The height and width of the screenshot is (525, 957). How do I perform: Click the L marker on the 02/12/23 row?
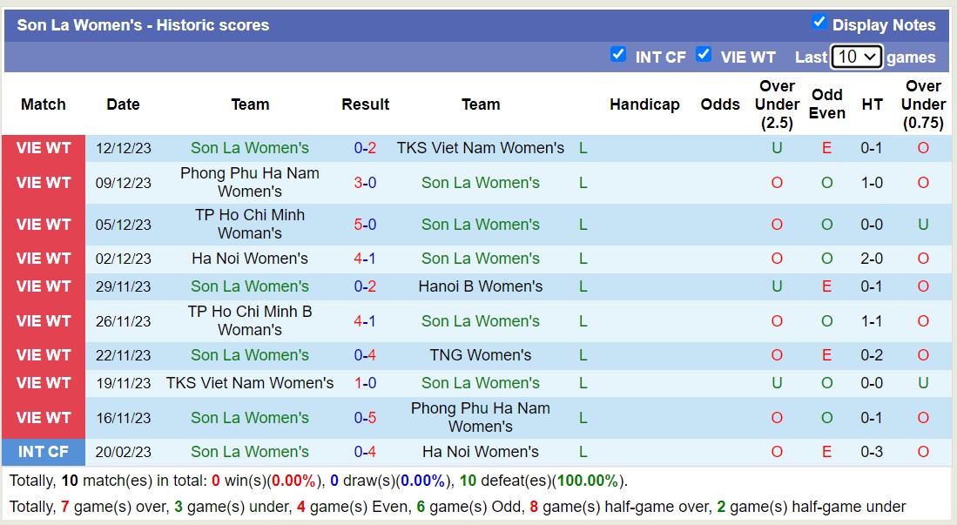pos(582,259)
